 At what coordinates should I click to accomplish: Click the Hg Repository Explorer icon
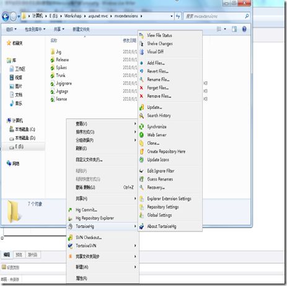point(70,219)
